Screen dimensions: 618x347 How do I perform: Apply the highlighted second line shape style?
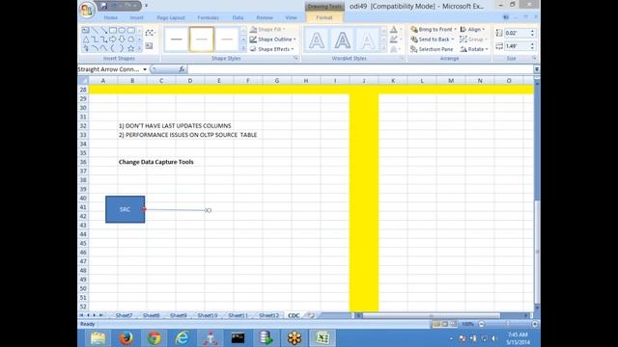point(202,40)
